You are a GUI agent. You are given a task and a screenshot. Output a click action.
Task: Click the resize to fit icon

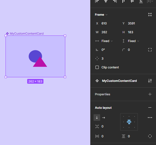point(150,15)
